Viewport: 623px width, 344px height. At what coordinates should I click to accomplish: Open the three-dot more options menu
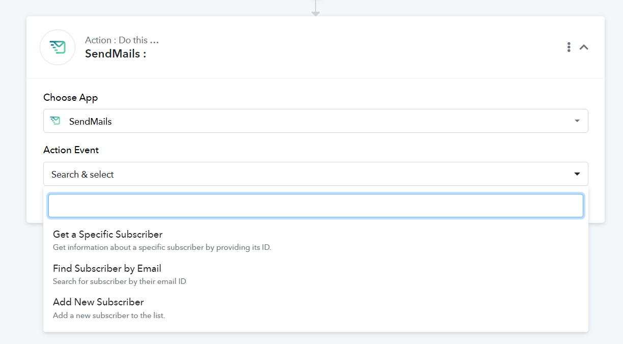click(569, 47)
